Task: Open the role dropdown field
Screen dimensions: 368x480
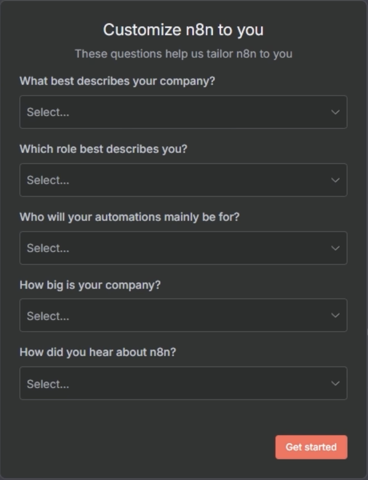Action: click(183, 180)
